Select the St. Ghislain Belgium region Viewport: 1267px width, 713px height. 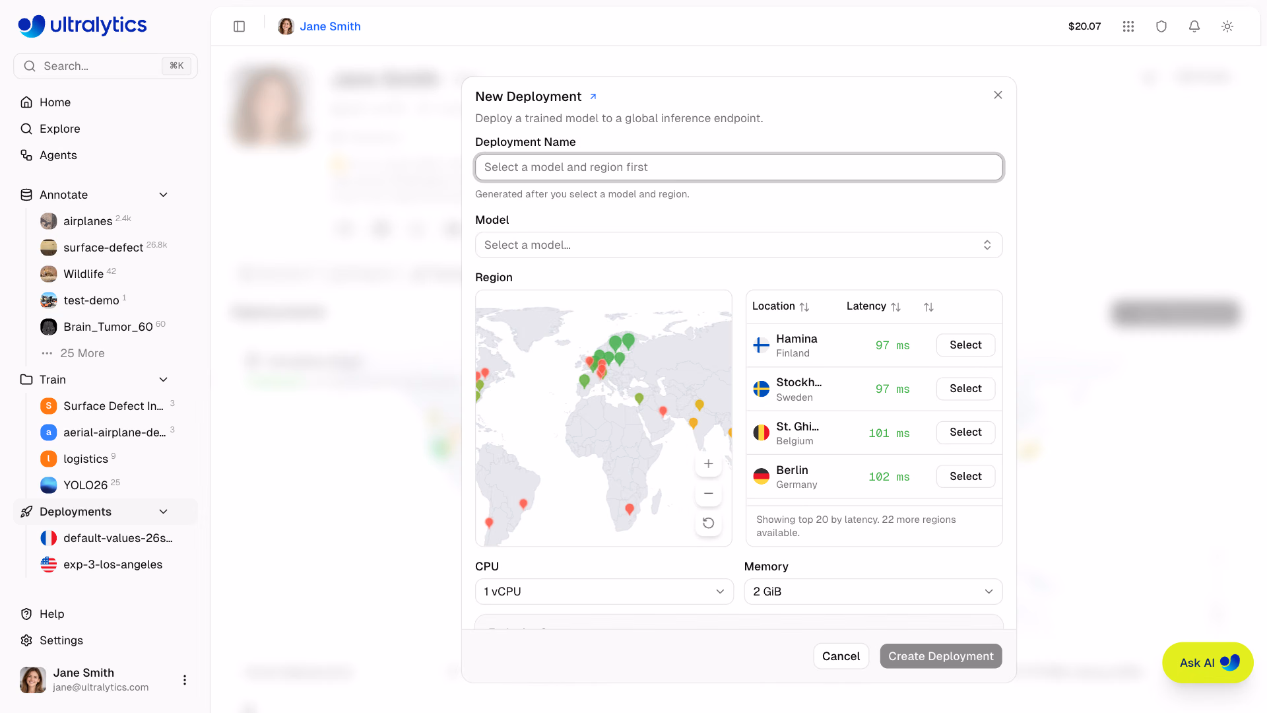click(x=965, y=432)
